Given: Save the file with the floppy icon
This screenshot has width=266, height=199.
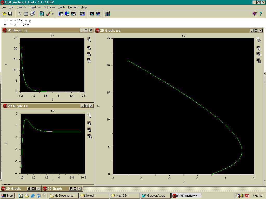Looking at the screenshot, I should (x=10, y=14).
